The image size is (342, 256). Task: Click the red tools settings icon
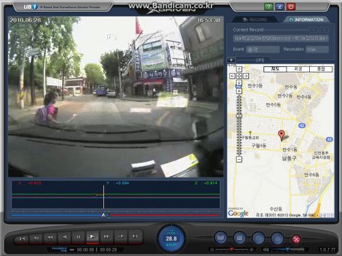click(296, 239)
